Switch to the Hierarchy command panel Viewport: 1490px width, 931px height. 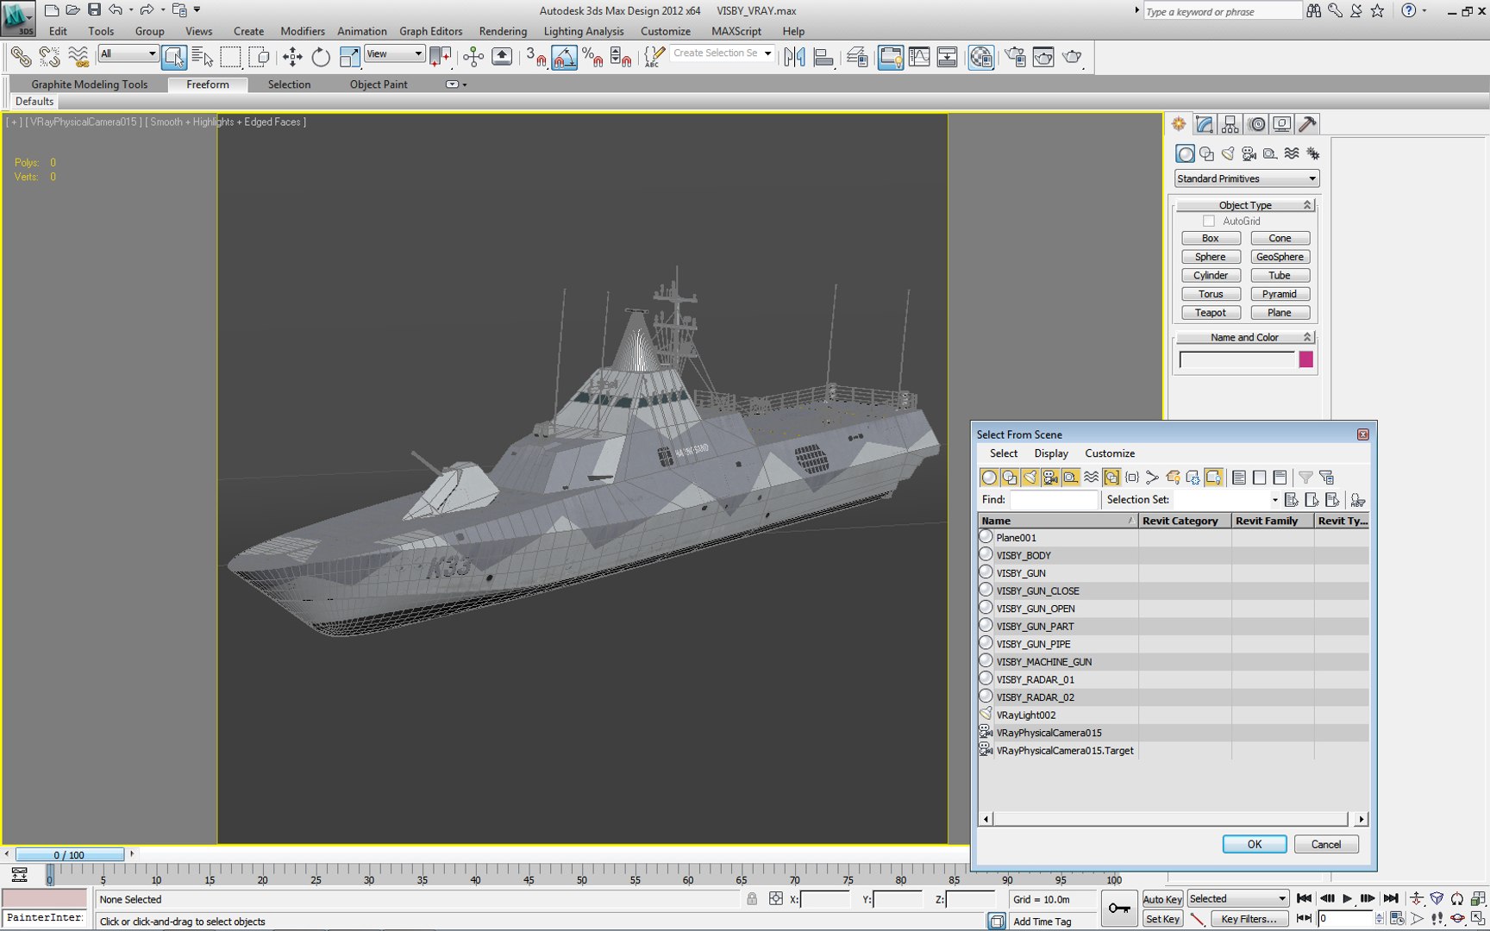(1230, 124)
